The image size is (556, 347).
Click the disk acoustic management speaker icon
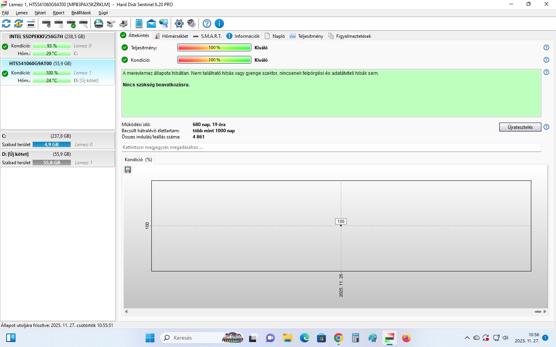click(x=46, y=24)
